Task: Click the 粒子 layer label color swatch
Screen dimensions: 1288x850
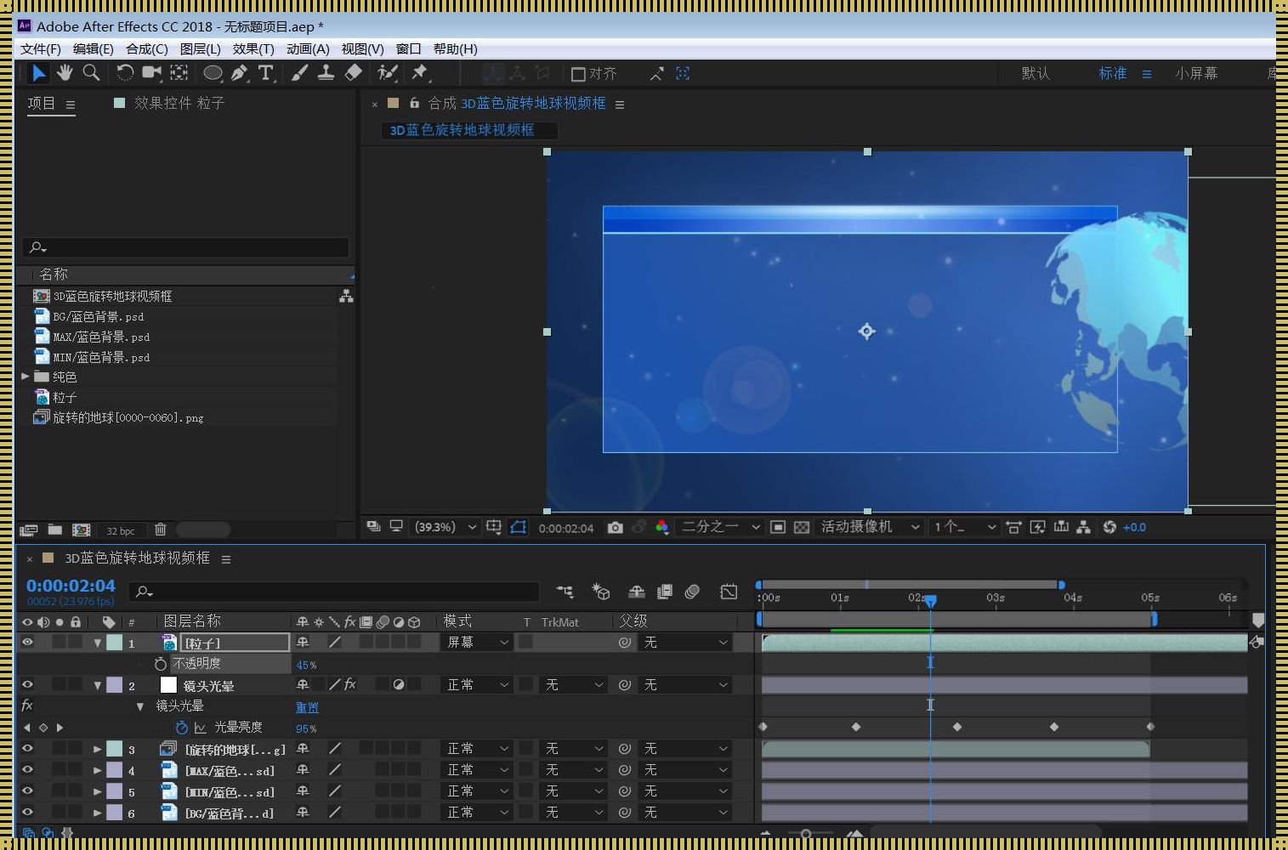Action: 115,643
